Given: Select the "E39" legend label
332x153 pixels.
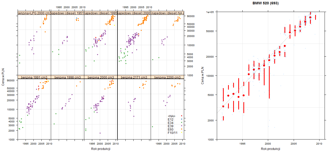Looking at the screenshot, I should [171, 126].
